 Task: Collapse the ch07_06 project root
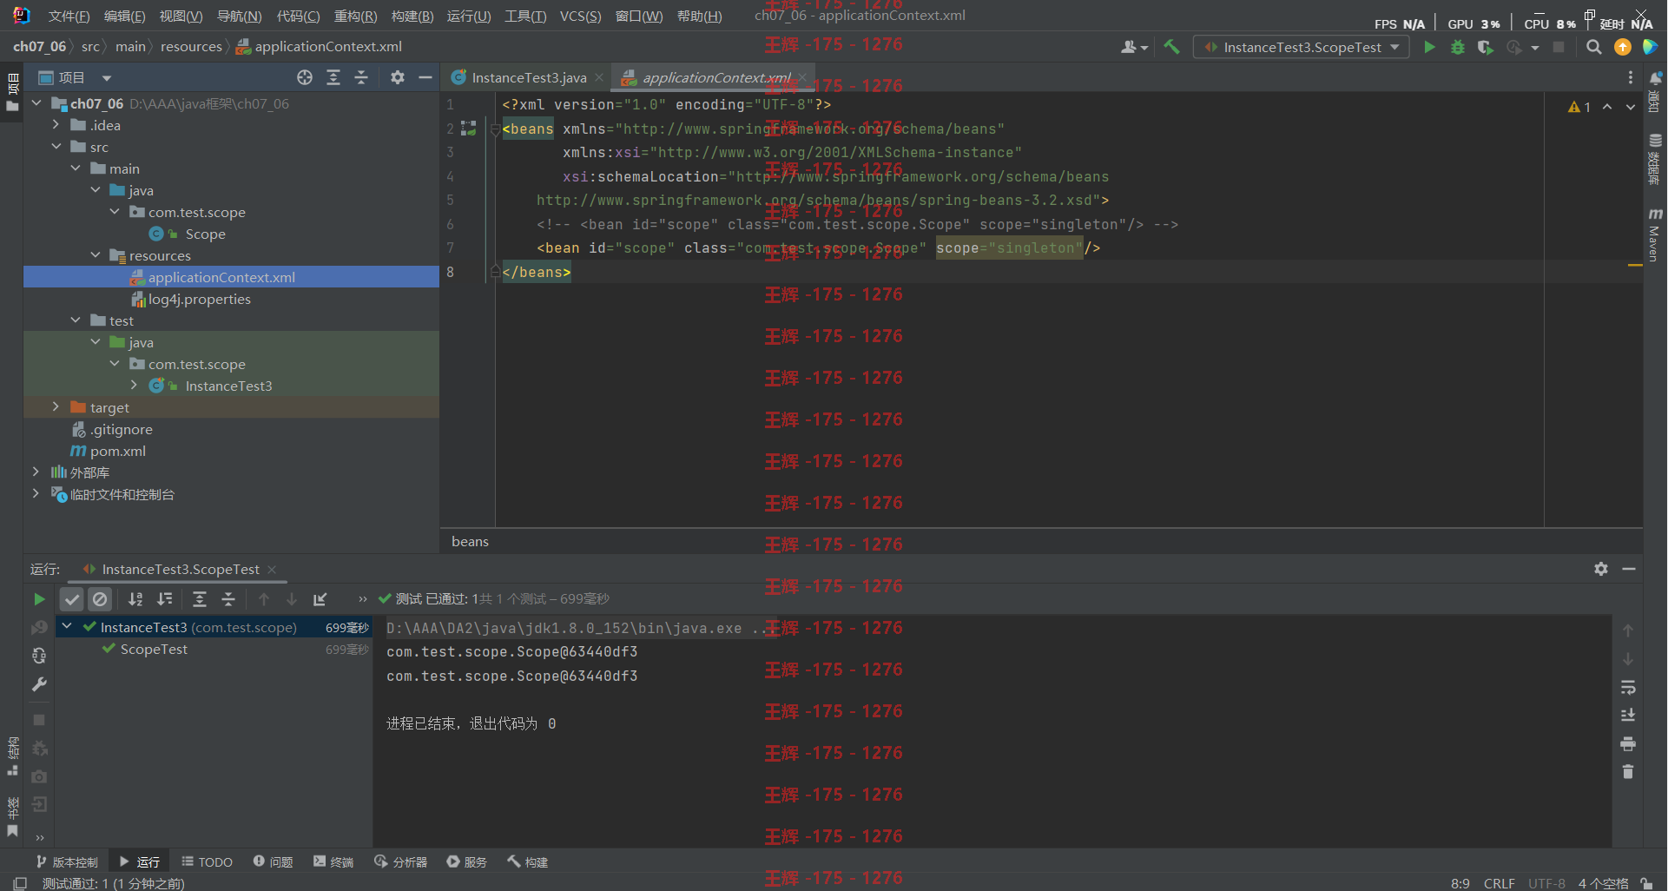[x=36, y=102]
